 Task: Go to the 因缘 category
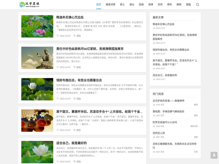click(141, 5)
